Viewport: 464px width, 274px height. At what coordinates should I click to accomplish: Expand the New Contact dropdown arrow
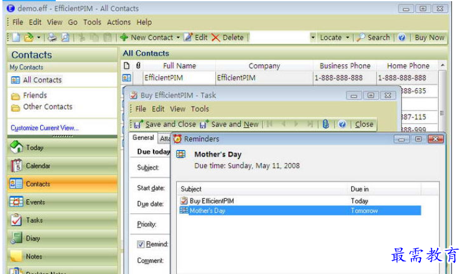tap(178, 38)
